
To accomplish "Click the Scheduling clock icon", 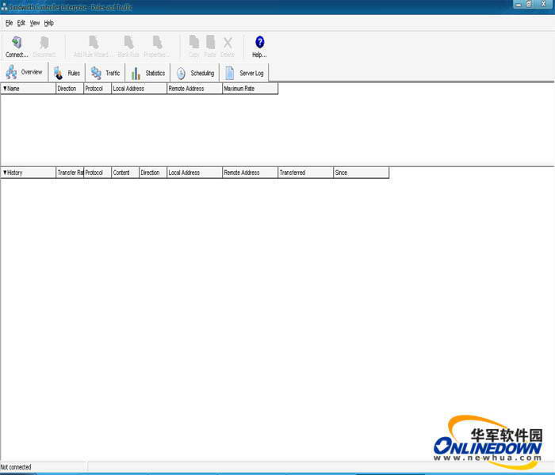I will click(x=181, y=73).
